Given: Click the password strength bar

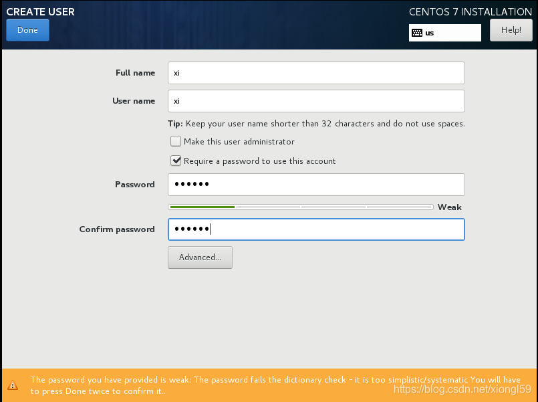Looking at the screenshot, I should (301, 207).
